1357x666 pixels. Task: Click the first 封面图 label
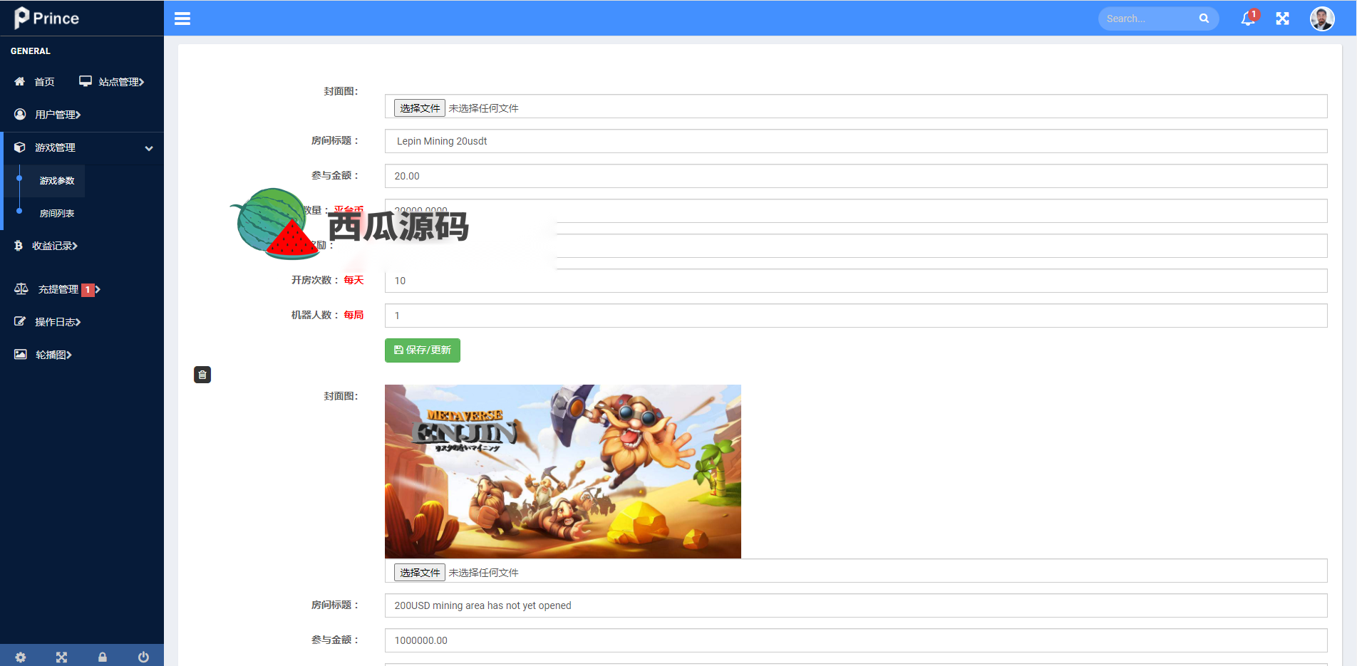(x=341, y=91)
